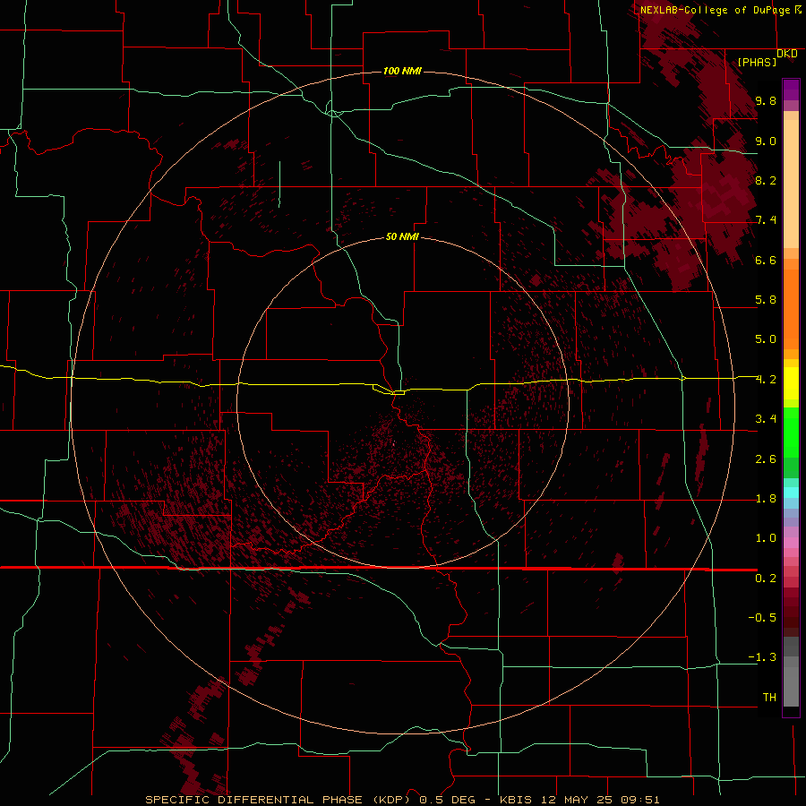806x806 pixels.
Task: Click the pink segment of color bar
Action: (791, 543)
